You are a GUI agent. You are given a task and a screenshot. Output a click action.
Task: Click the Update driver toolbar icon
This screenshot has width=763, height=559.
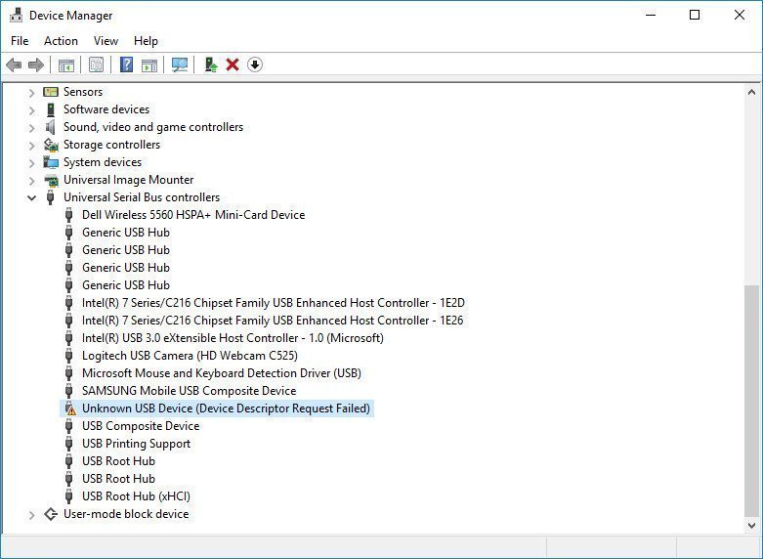[210, 64]
